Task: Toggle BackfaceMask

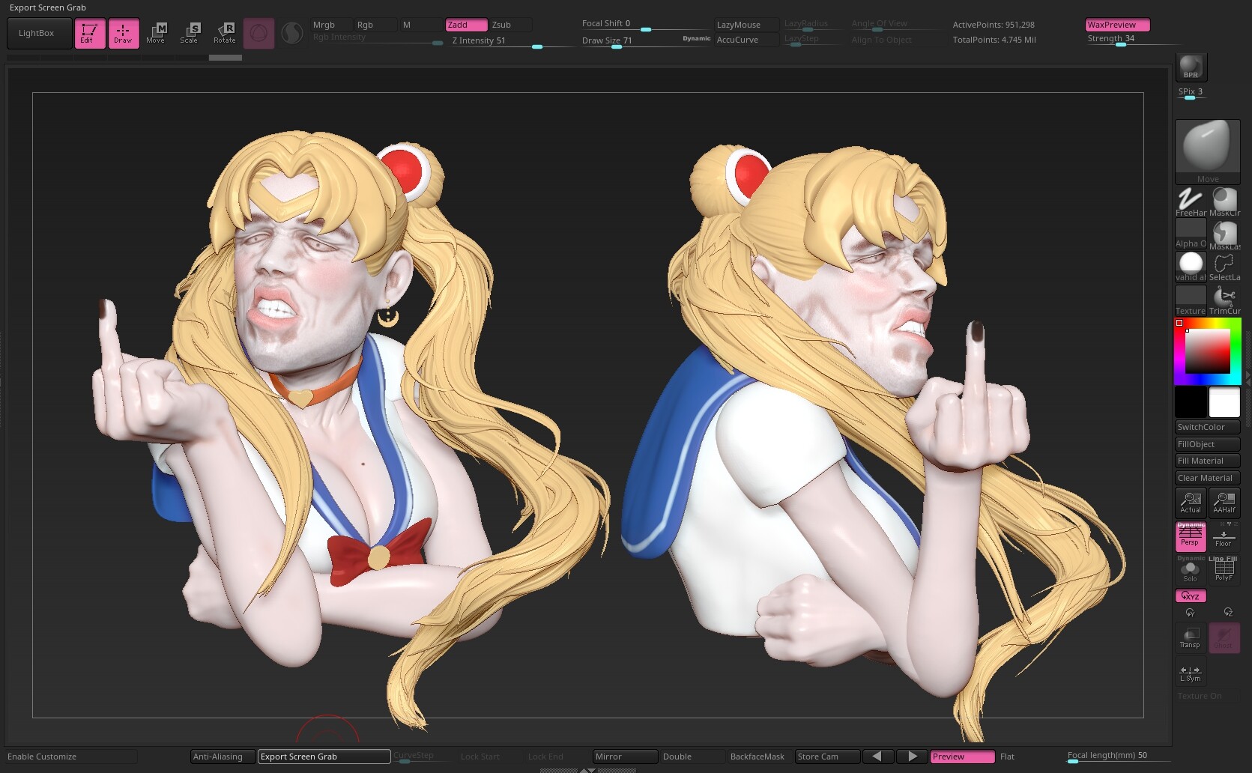Action: (x=760, y=757)
